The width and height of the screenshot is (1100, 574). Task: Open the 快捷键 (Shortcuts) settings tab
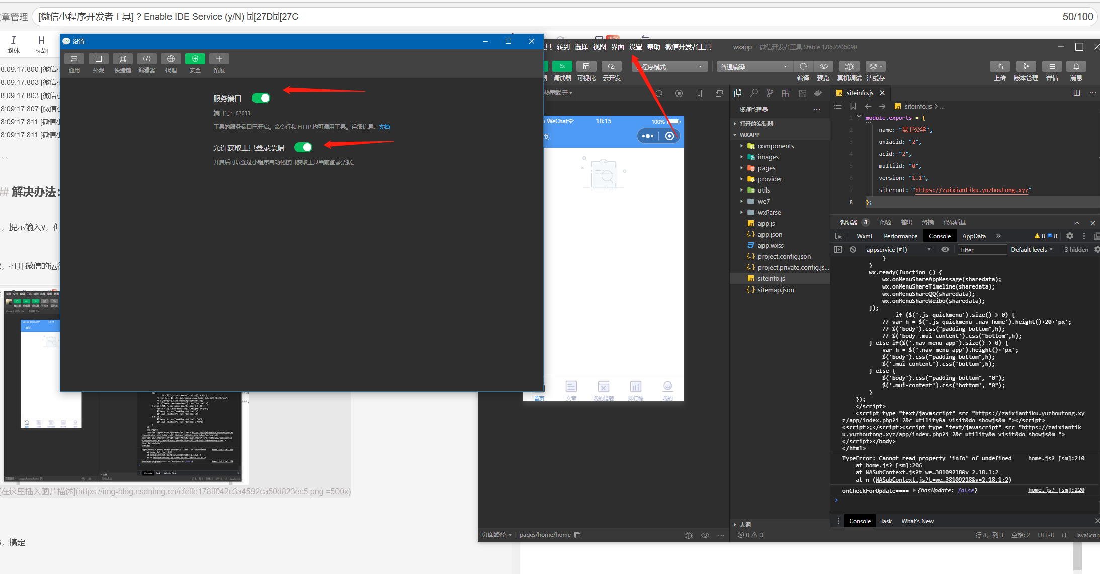click(x=123, y=63)
